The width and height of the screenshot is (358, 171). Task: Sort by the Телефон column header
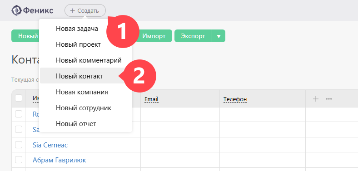click(235, 99)
